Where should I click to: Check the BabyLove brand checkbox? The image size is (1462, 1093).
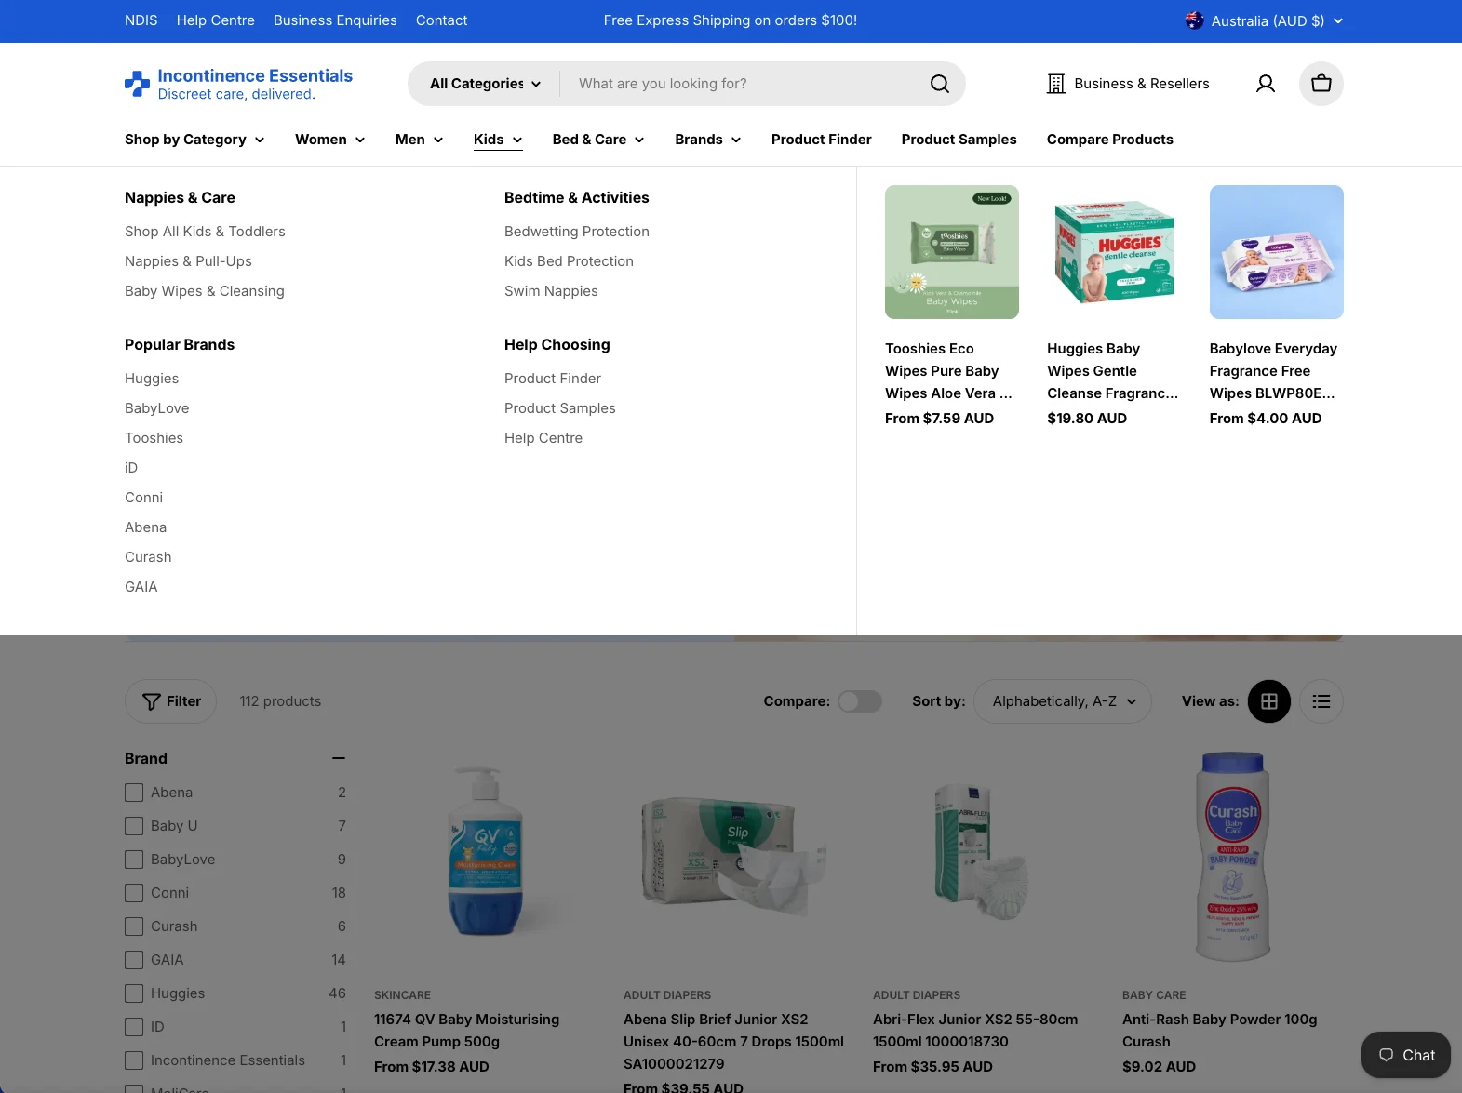tap(134, 860)
